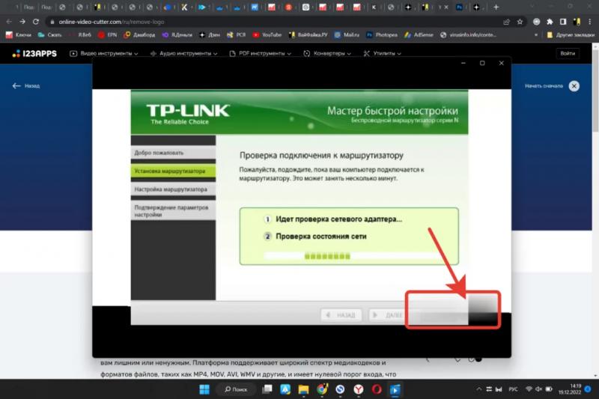Open the Opera browser taskbar icon
599x399 pixels.
coord(377,389)
